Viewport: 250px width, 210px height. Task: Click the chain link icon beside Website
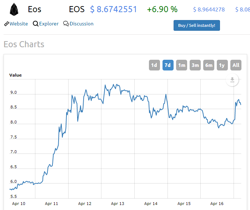click(x=6, y=24)
